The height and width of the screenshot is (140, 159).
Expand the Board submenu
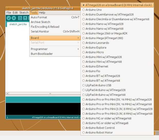(x=55, y=38)
